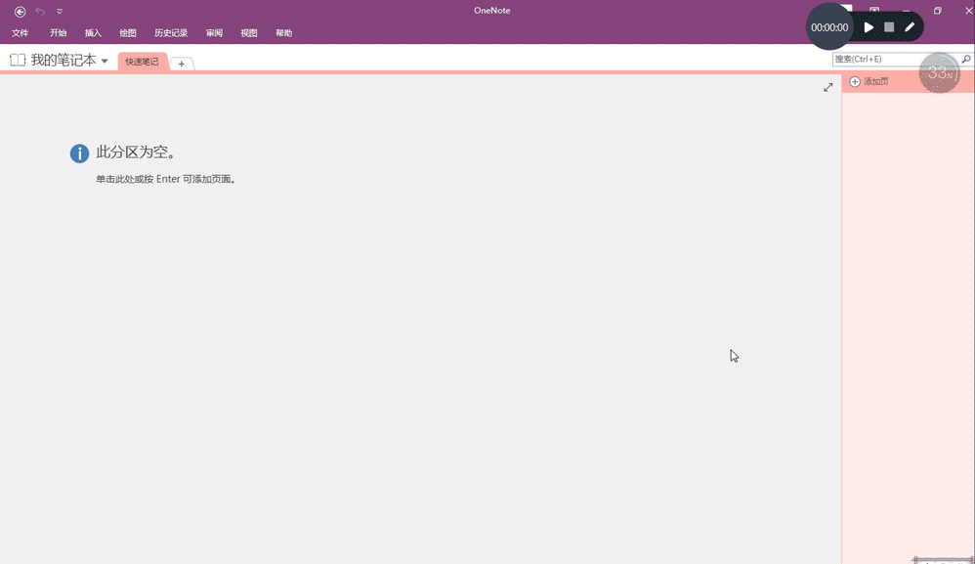Click the restore window button

point(937,11)
